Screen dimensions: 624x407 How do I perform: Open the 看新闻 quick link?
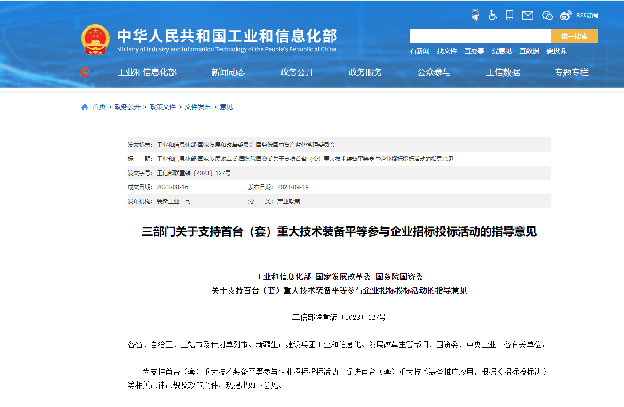(x=420, y=51)
